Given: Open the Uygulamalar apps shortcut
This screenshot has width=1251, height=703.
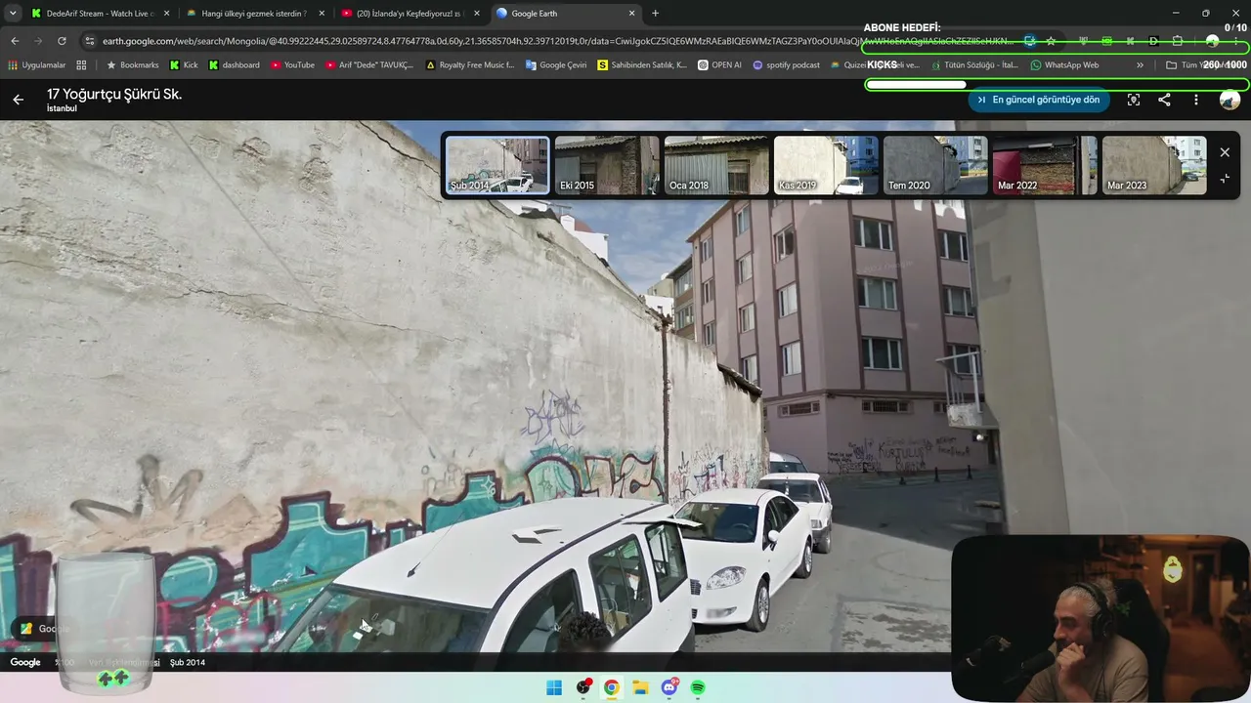Looking at the screenshot, I should (x=36, y=65).
